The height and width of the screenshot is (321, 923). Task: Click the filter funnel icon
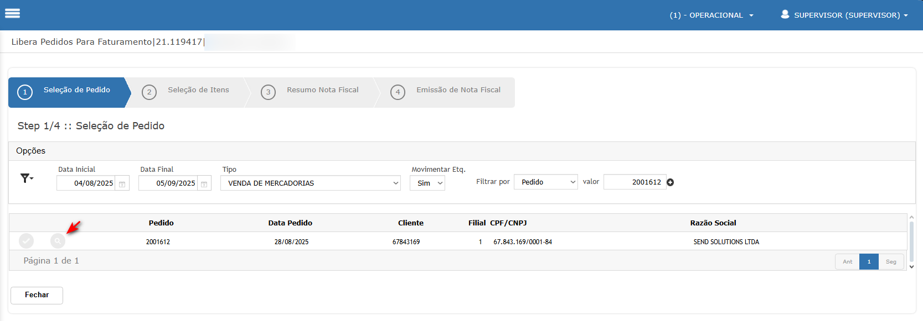[x=25, y=178]
